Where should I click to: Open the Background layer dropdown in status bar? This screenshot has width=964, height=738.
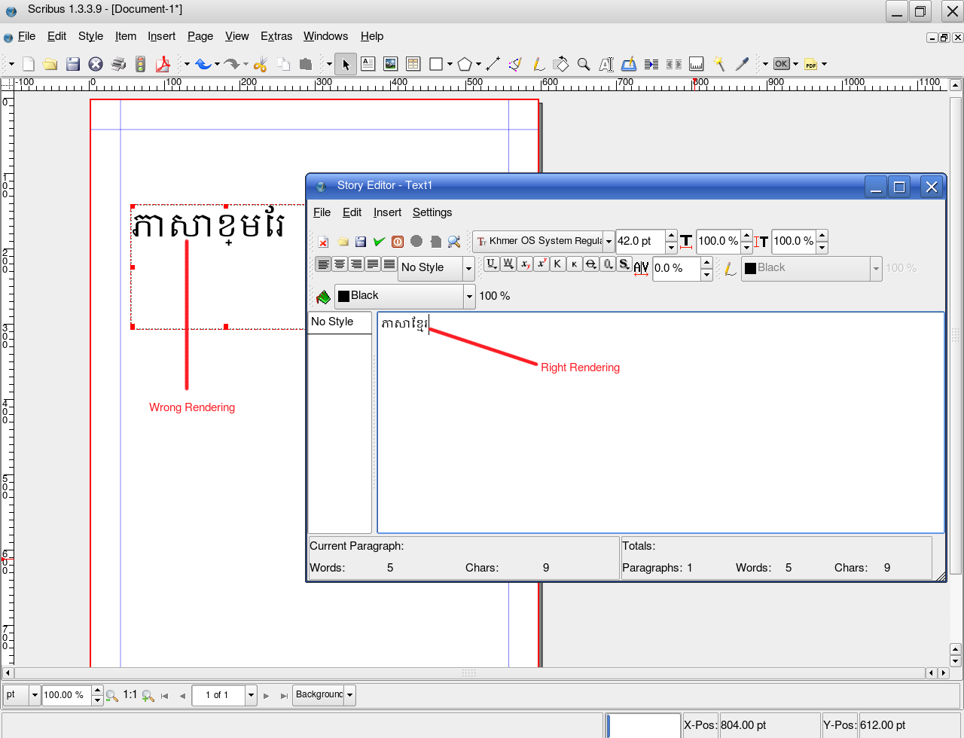[x=349, y=695]
